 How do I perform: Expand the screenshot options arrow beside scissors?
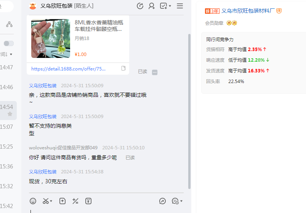tap(51, 201)
